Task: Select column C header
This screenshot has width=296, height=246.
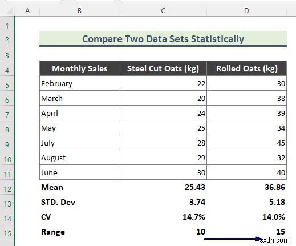Action: (163, 11)
